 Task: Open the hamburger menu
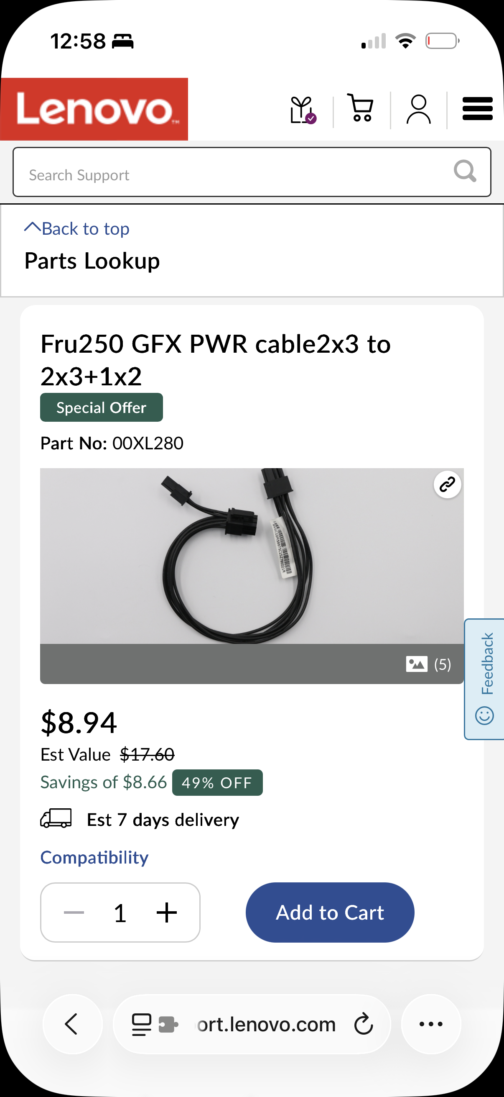click(477, 109)
